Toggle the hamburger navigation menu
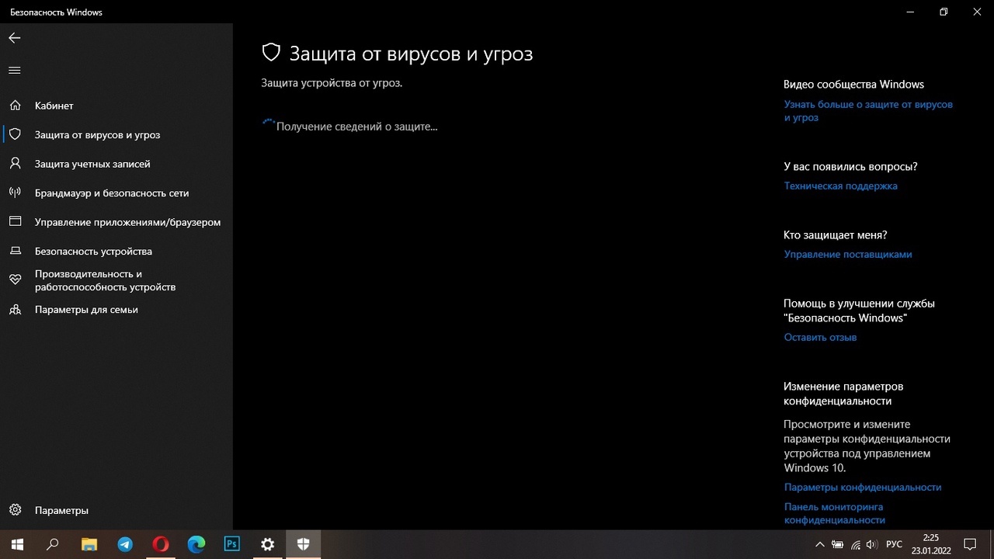Viewport: 994px width, 559px height. click(14, 71)
